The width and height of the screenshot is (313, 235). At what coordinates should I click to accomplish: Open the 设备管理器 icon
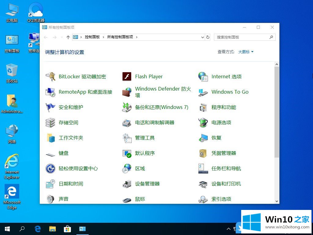(127, 184)
